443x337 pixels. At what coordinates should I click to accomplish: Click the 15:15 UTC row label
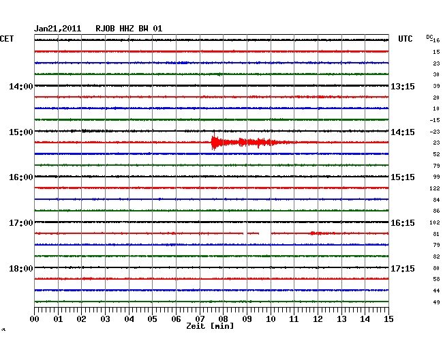403,177
